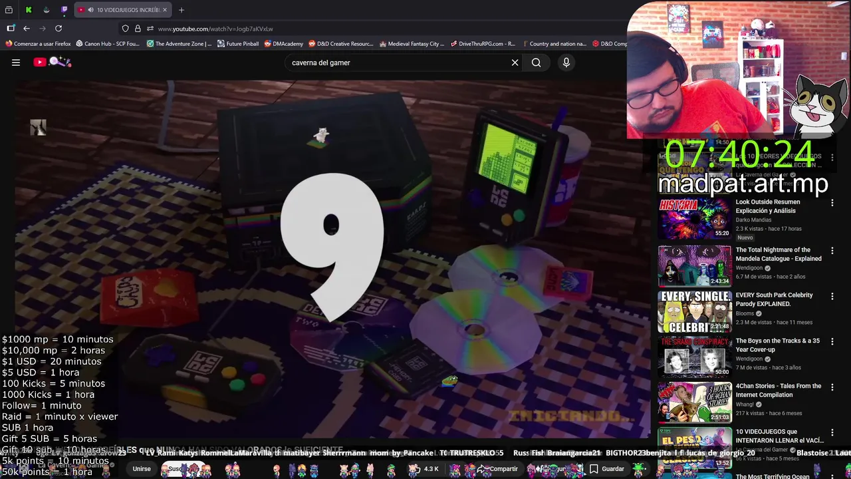This screenshot has width=851, height=479.
Task: Visit Darko Mandias channel link
Action: [753, 220]
